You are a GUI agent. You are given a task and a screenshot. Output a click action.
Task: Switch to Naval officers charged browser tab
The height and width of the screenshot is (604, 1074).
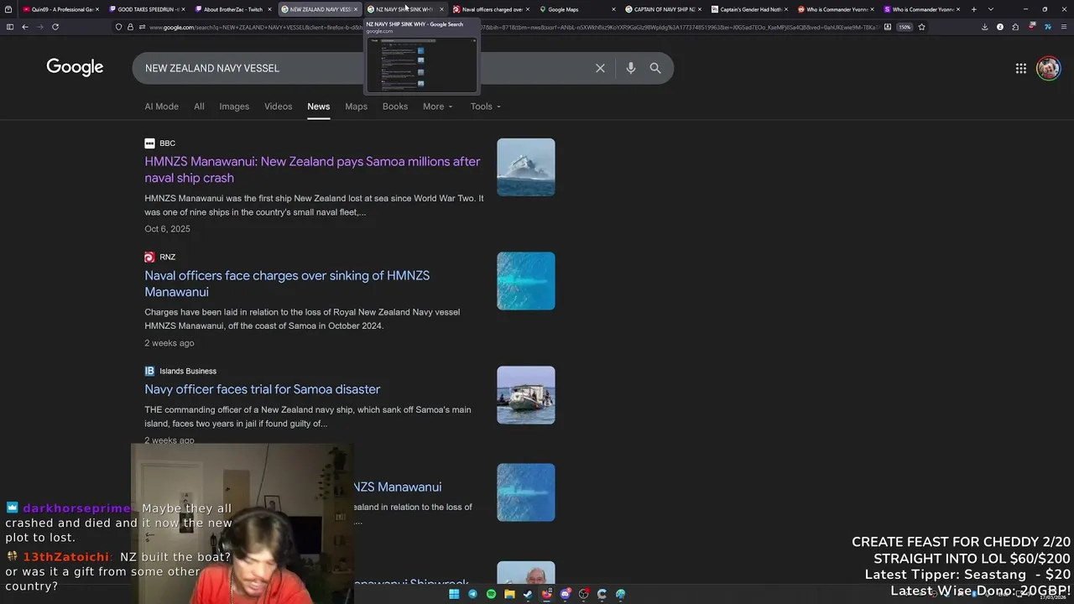pyautogui.click(x=490, y=9)
